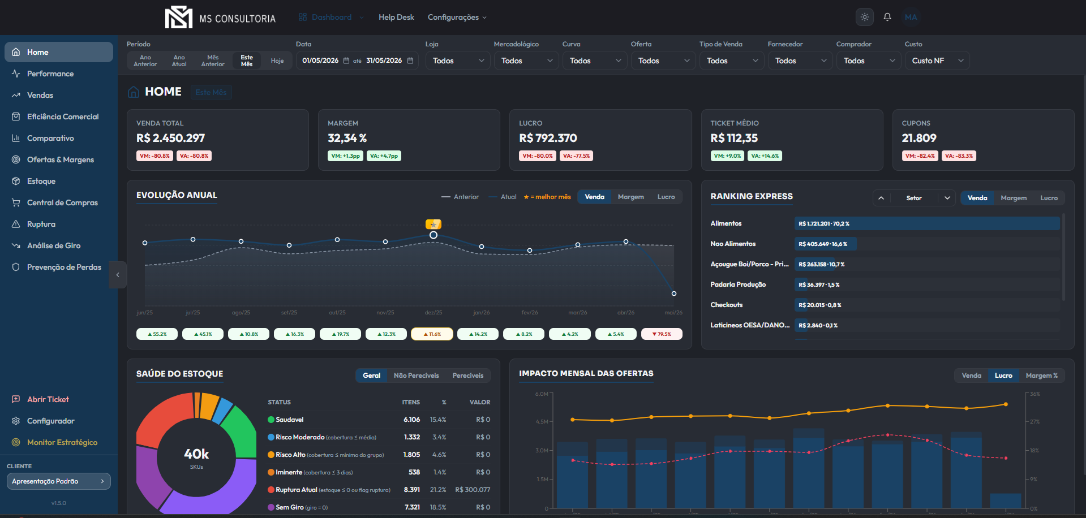Open the Configurações menu
The width and height of the screenshot is (1086, 518).
457,17
